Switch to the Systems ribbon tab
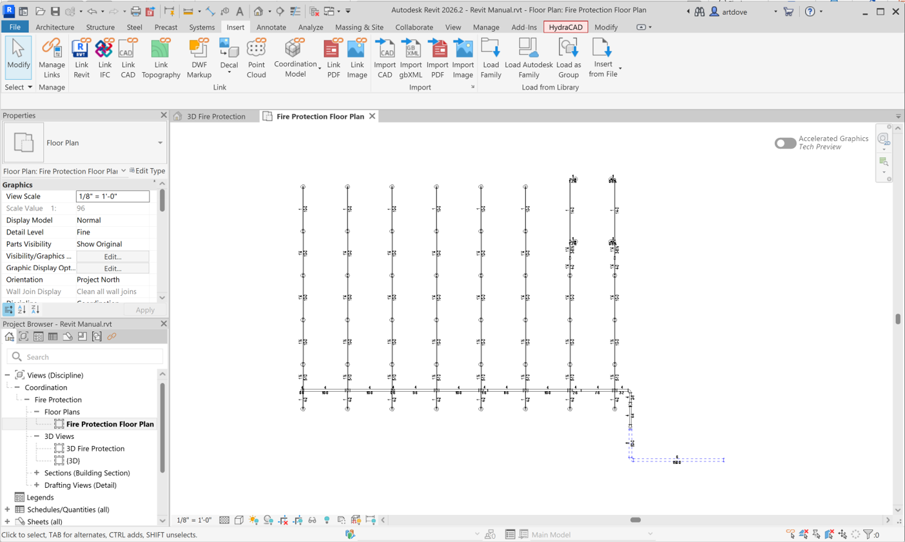 pos(202,27)
